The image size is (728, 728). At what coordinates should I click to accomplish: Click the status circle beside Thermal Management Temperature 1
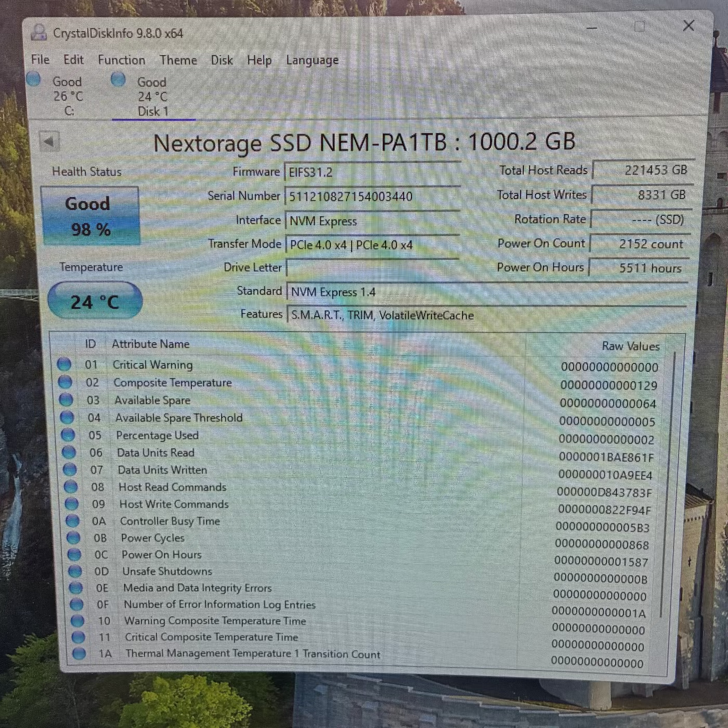pyautogui.click(x=79, y=654)
